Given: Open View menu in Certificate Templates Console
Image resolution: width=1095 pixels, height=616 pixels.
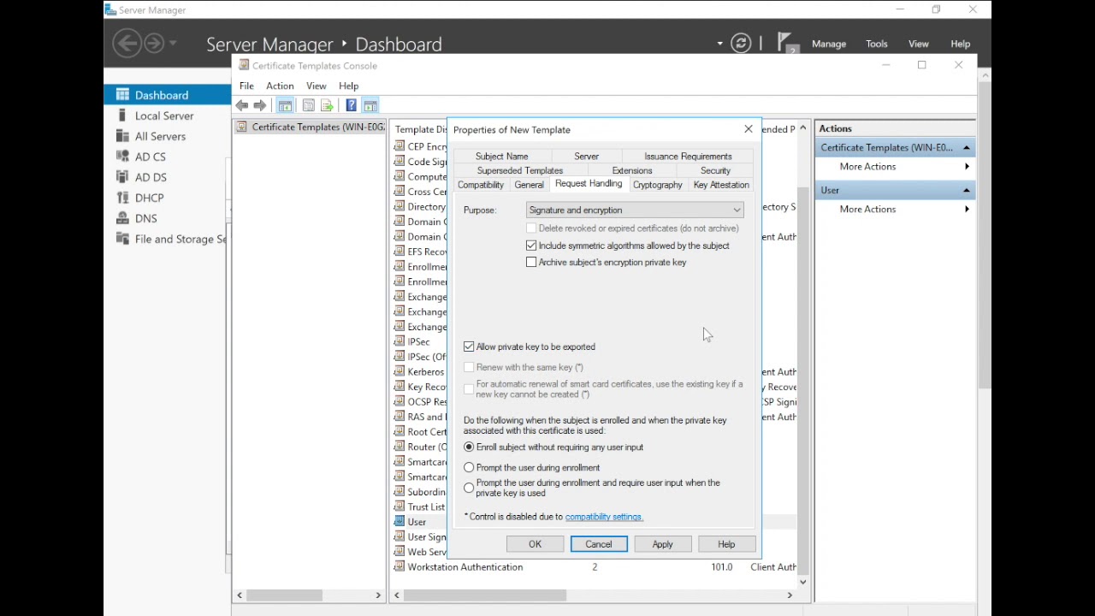Looking at the screenshot, I should pyautogui.click(x=317, y=86).
